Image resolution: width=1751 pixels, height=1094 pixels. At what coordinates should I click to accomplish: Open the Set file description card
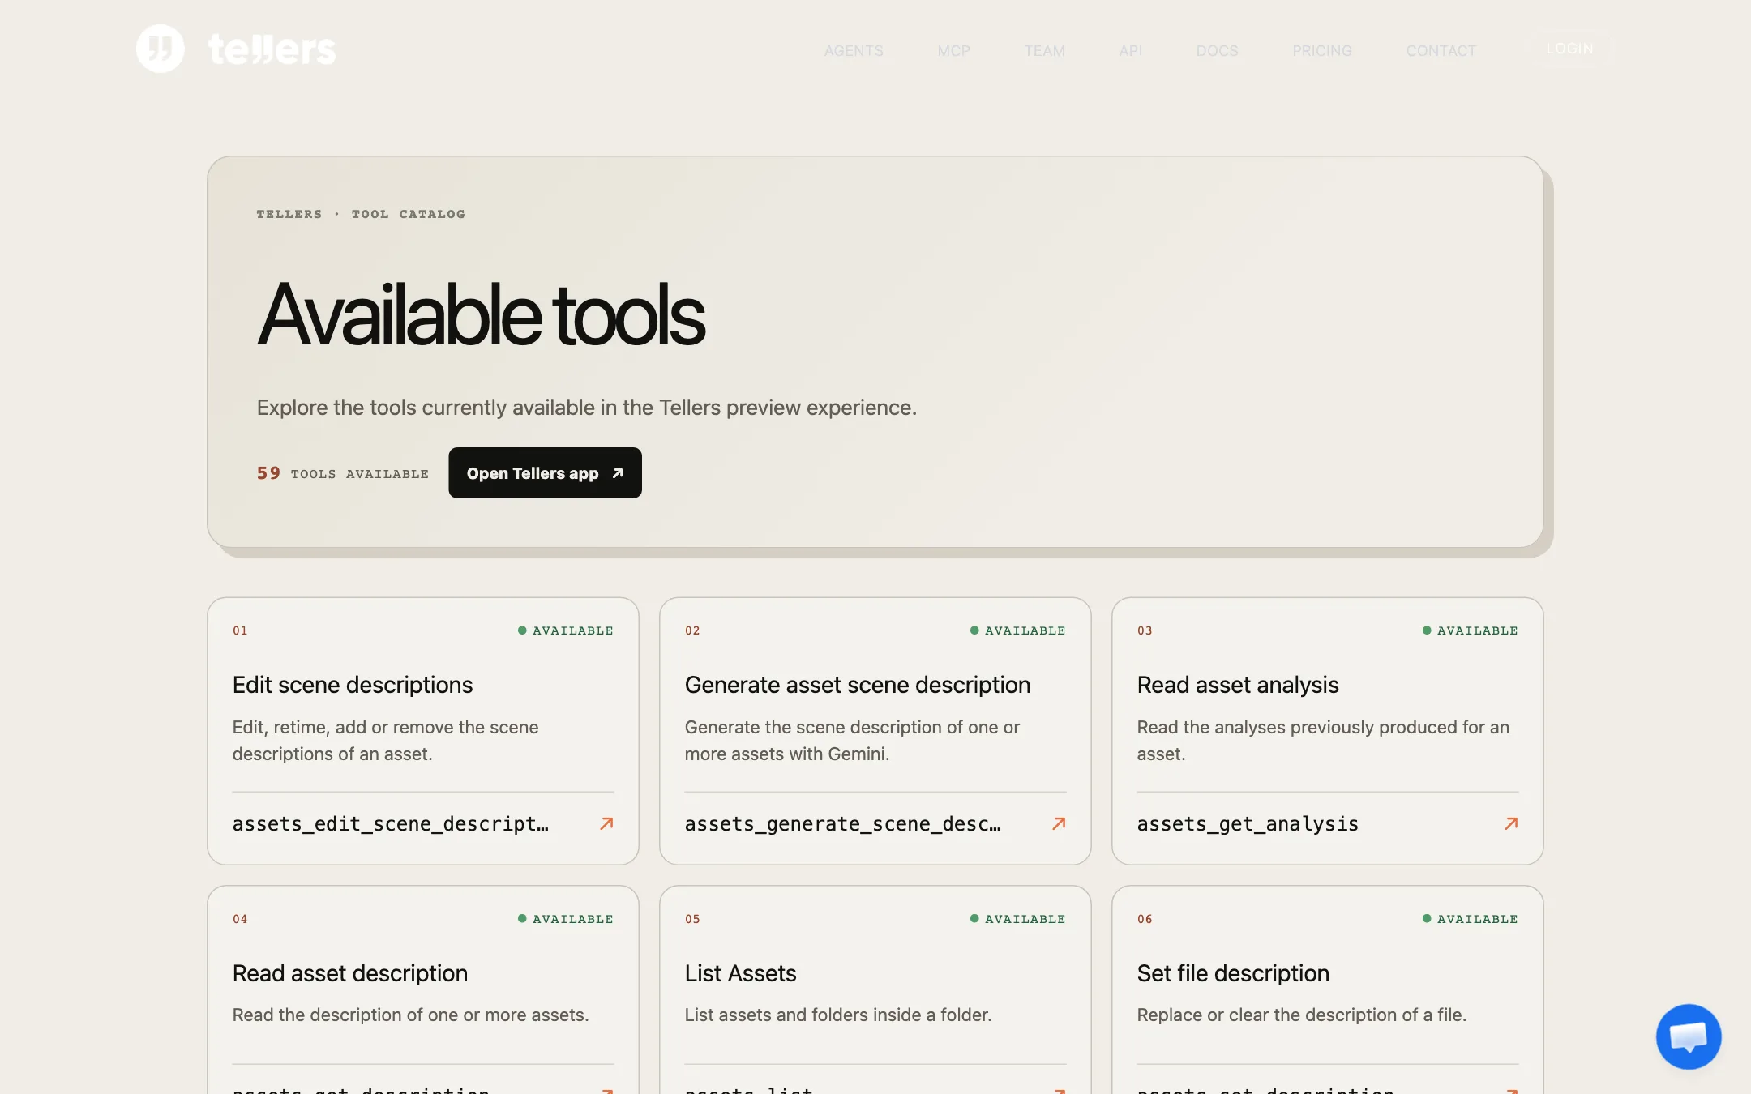[x=1327, y=990]
